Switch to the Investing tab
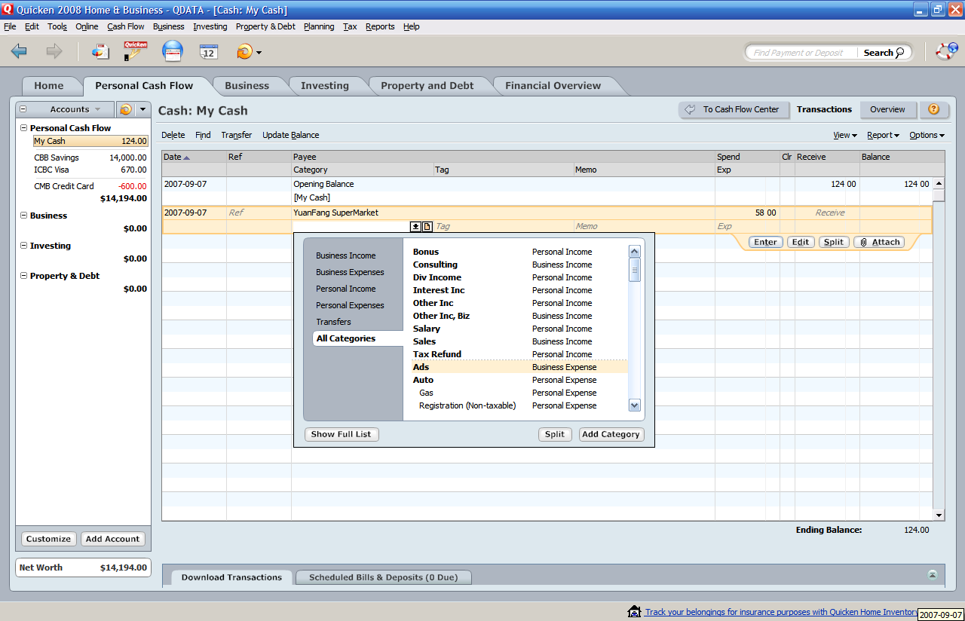This screenshot has height=621, width=965. pyautogui.click(x=325, y=86)
